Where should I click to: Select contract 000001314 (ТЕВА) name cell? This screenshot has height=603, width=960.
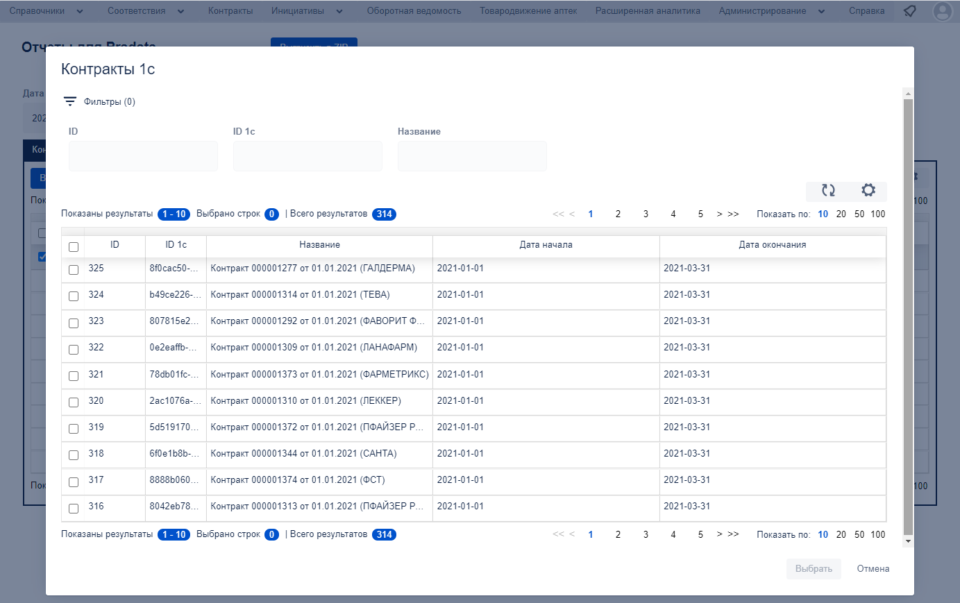coord(319,295)
